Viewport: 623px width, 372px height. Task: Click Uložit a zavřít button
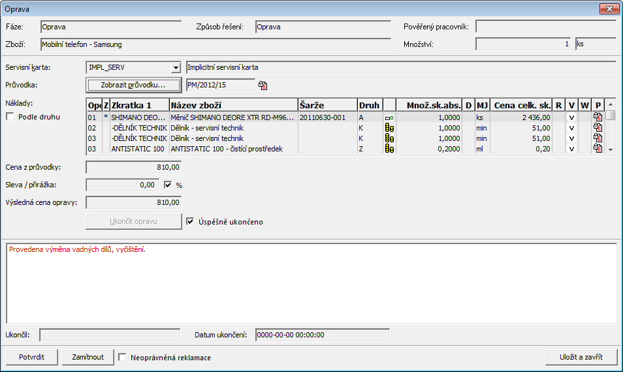point(581,357)
